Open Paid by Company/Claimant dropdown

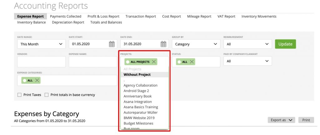coord(248,61)
